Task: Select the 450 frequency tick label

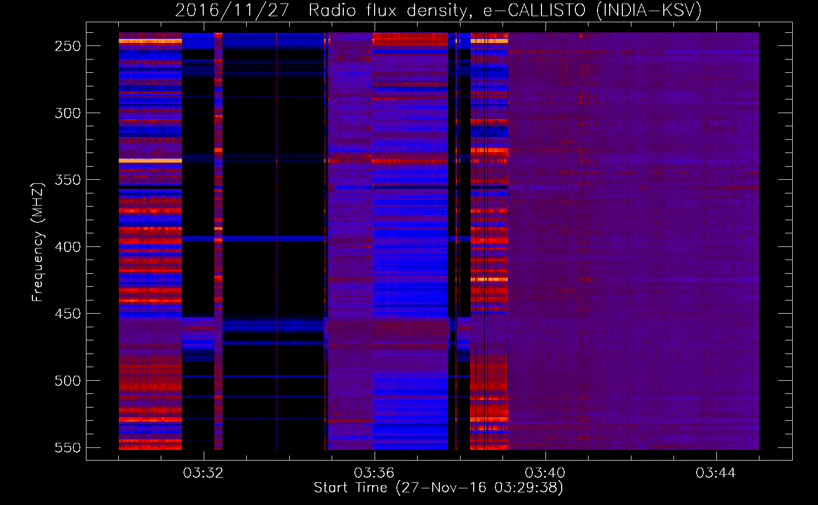Action: point(68,314)
